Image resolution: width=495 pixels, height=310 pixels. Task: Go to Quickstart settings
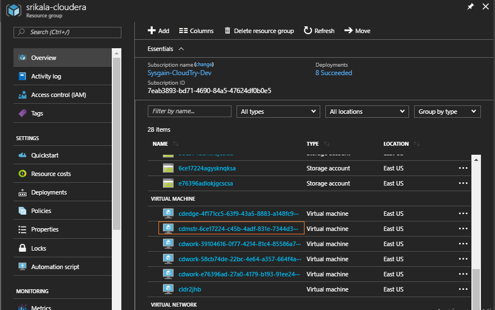pos(62,155)
